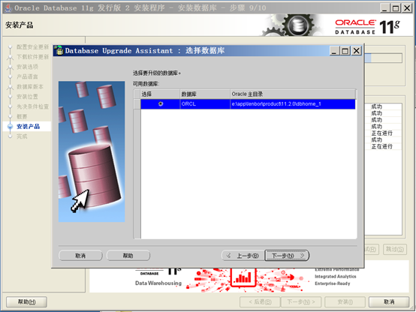Screen dimensions: 416x312
Task: Maximize the Database Upgrade Assistant window
Action: pos(345,51)
